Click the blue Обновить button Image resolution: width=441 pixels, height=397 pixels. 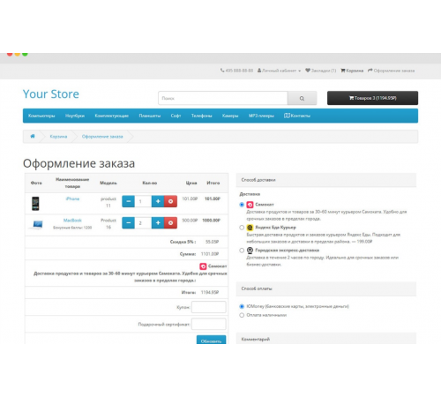point(211,340)
